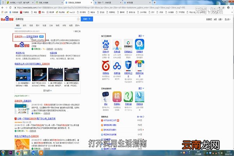Image resolution: width=234 pixels, height=156 pixels.
Task: Click the Baidu Baike result thumbnail
Action: pyautogui.click(x=22, y=109)
